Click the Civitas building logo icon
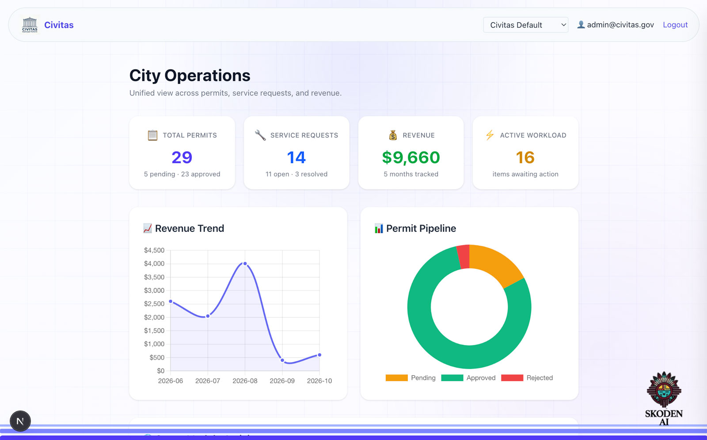 click(x=30, y=25)
